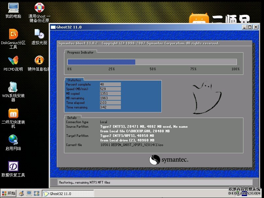Click the first quick launch taskbar icon

21,193
